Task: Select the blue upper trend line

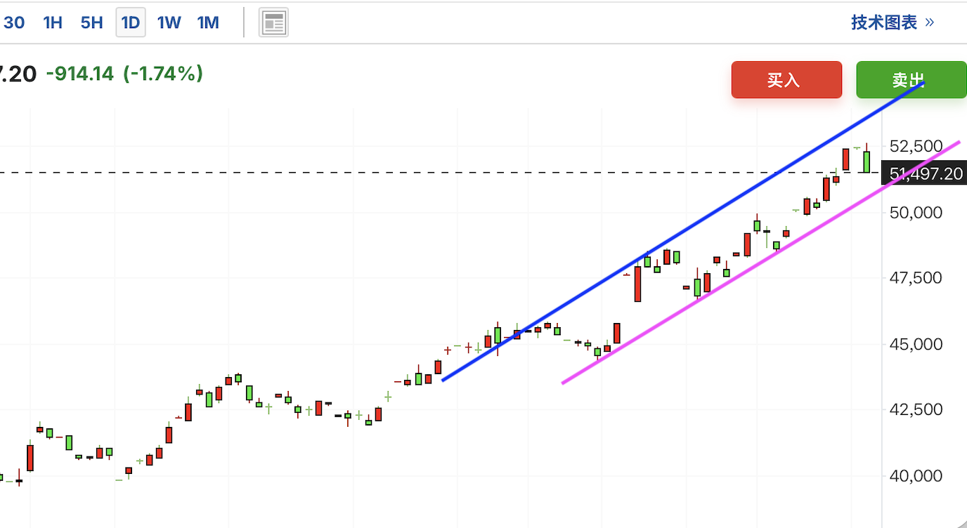Action: pos(682,232)
